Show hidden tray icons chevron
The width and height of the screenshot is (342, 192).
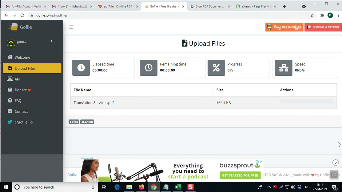(269, 187)
